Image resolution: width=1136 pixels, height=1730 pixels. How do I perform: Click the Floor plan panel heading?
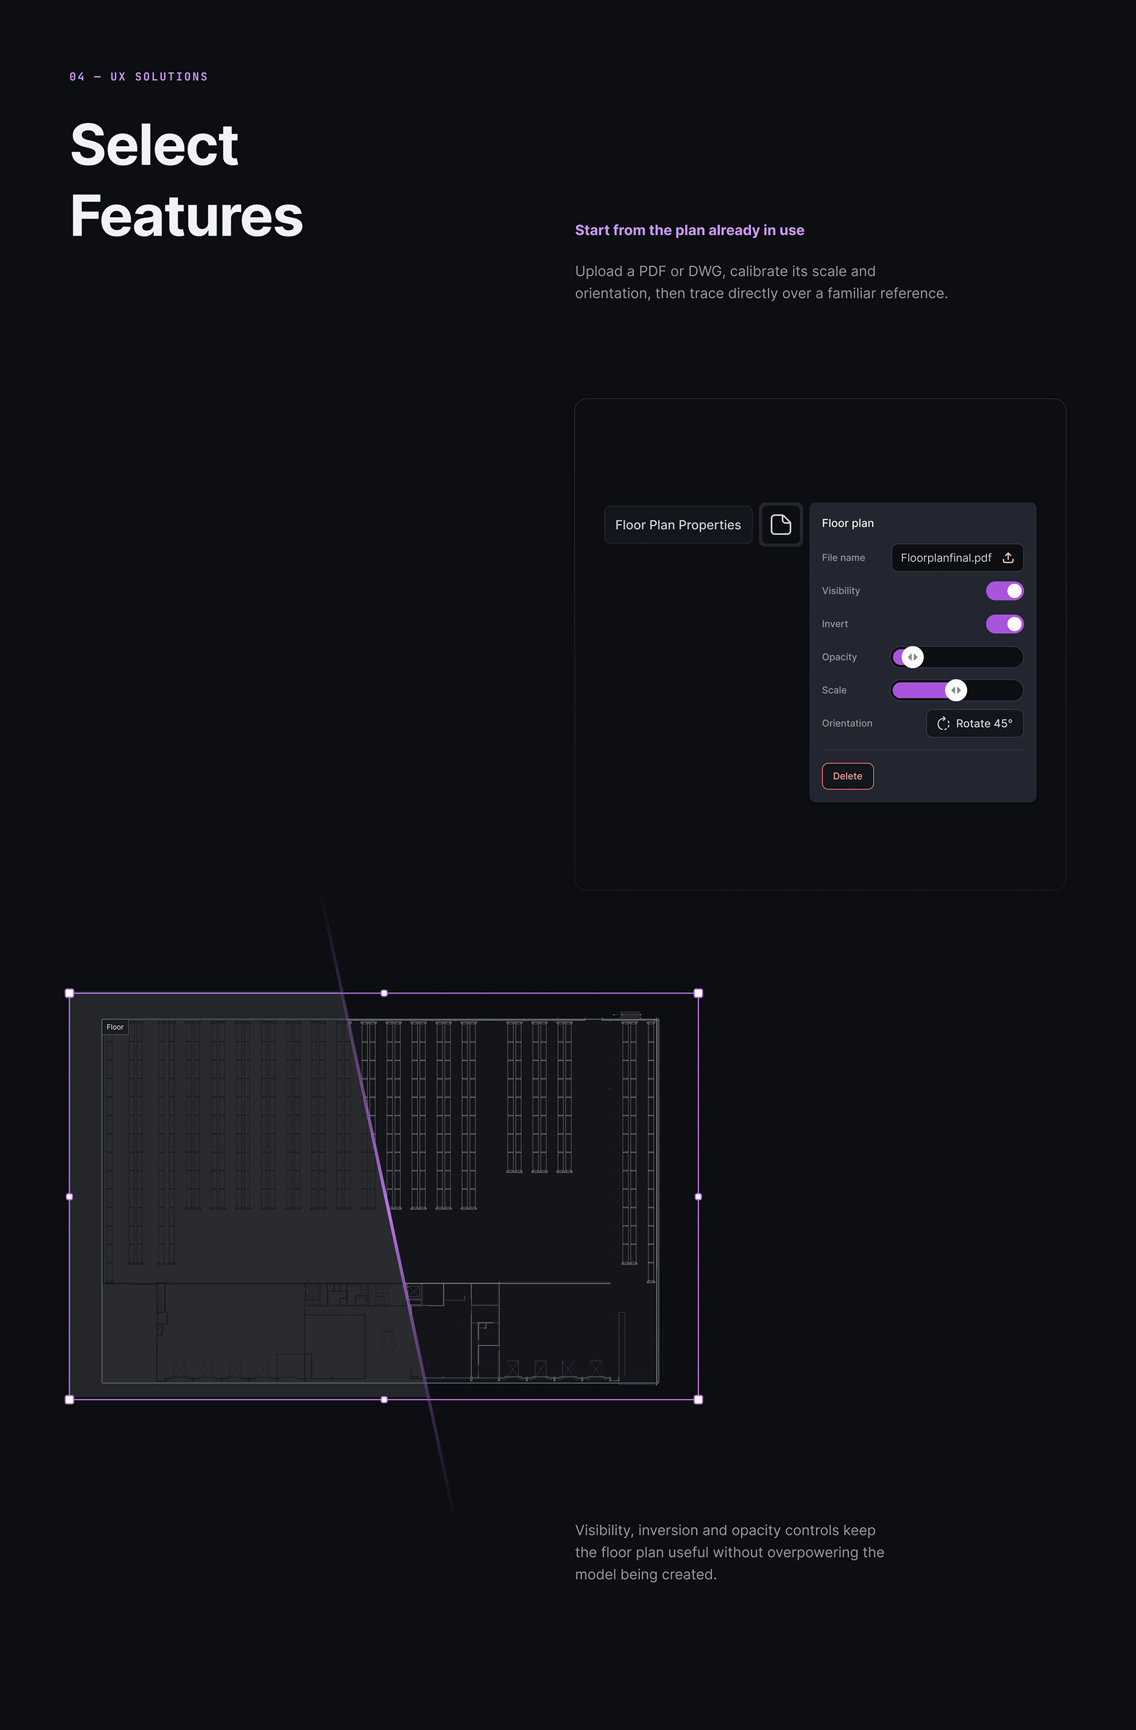click(847, 524)
